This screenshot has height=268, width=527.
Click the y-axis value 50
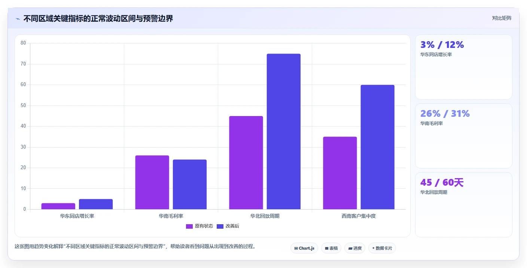(23, 106)
